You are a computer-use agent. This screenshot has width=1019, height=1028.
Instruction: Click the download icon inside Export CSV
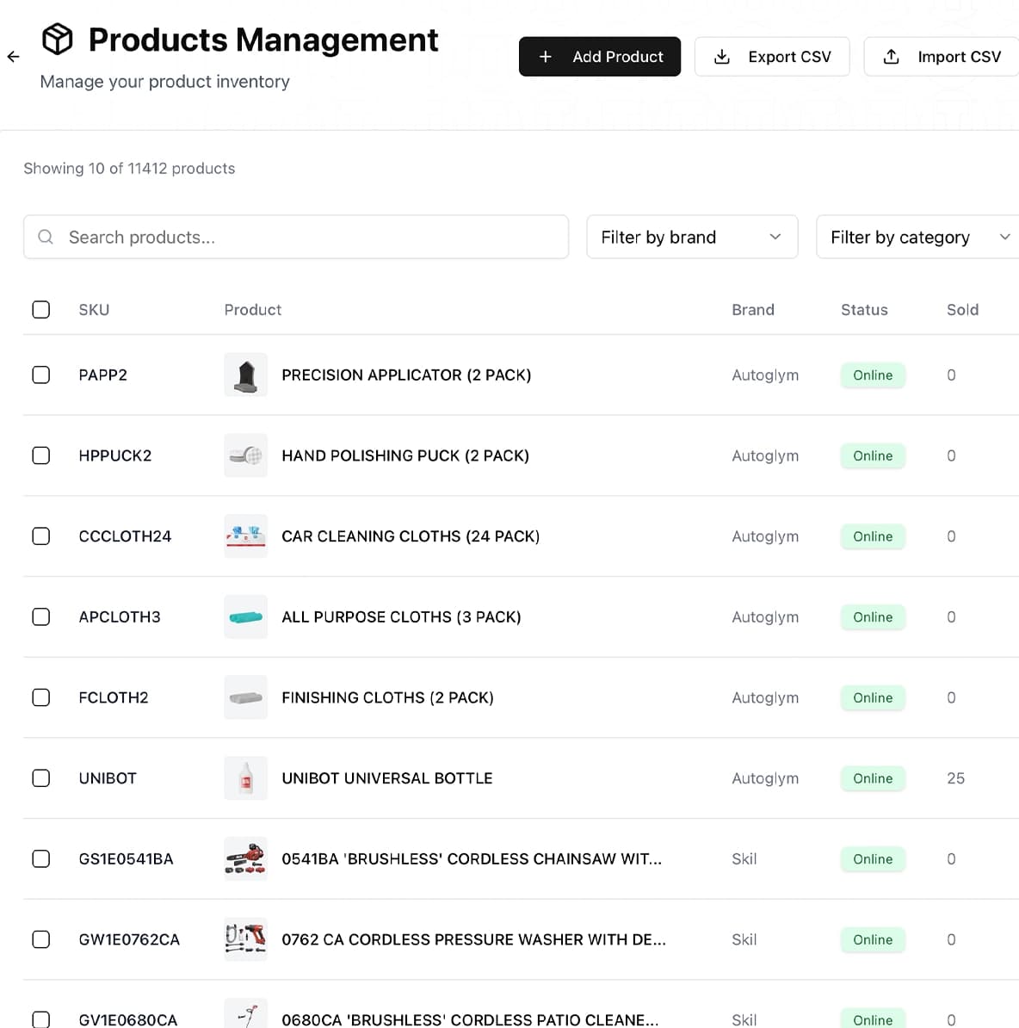pyautogui.click(x=720, y=56)
